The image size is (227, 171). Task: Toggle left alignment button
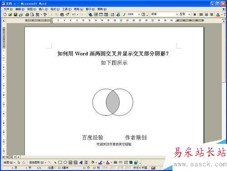click(x=201, y=14)
